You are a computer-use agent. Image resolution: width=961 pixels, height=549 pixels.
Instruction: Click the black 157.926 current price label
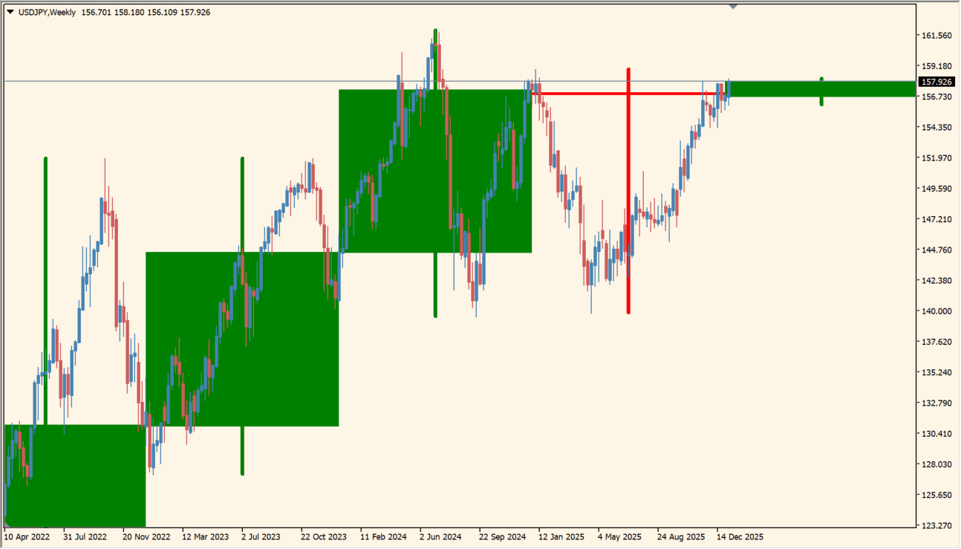[936, 82]
